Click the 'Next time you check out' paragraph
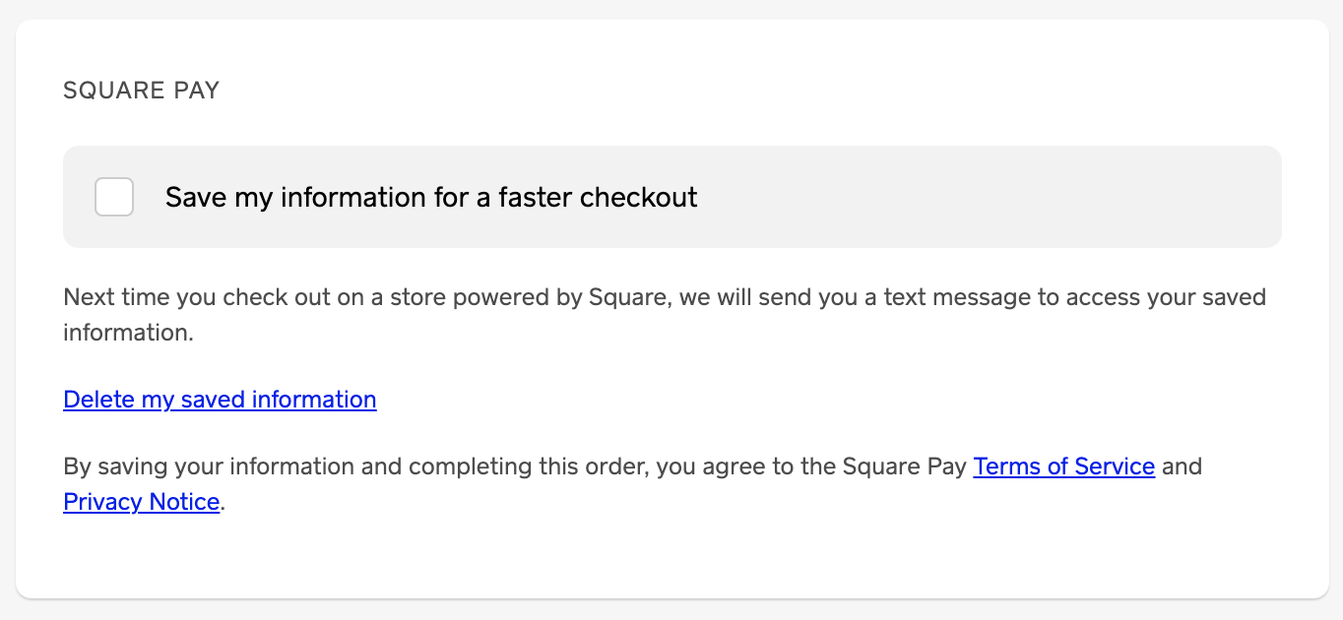Image resolution: width=1343 pixels, height=620 pixels. pos(665,315)
